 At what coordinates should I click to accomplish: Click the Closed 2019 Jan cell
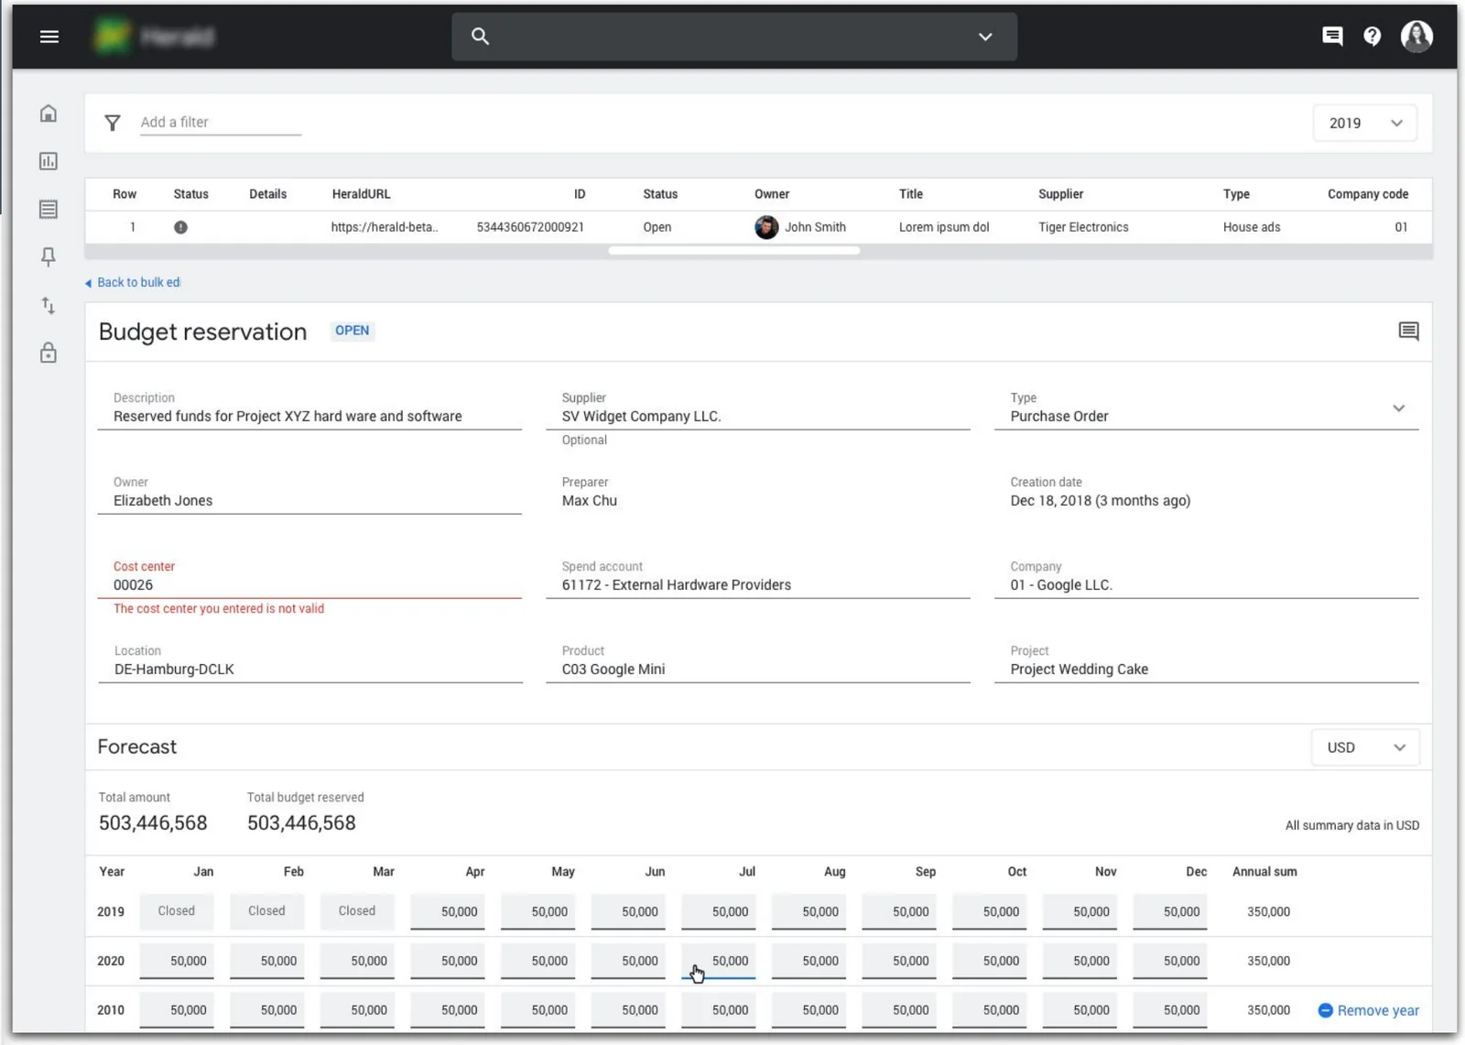pos(177,911)
